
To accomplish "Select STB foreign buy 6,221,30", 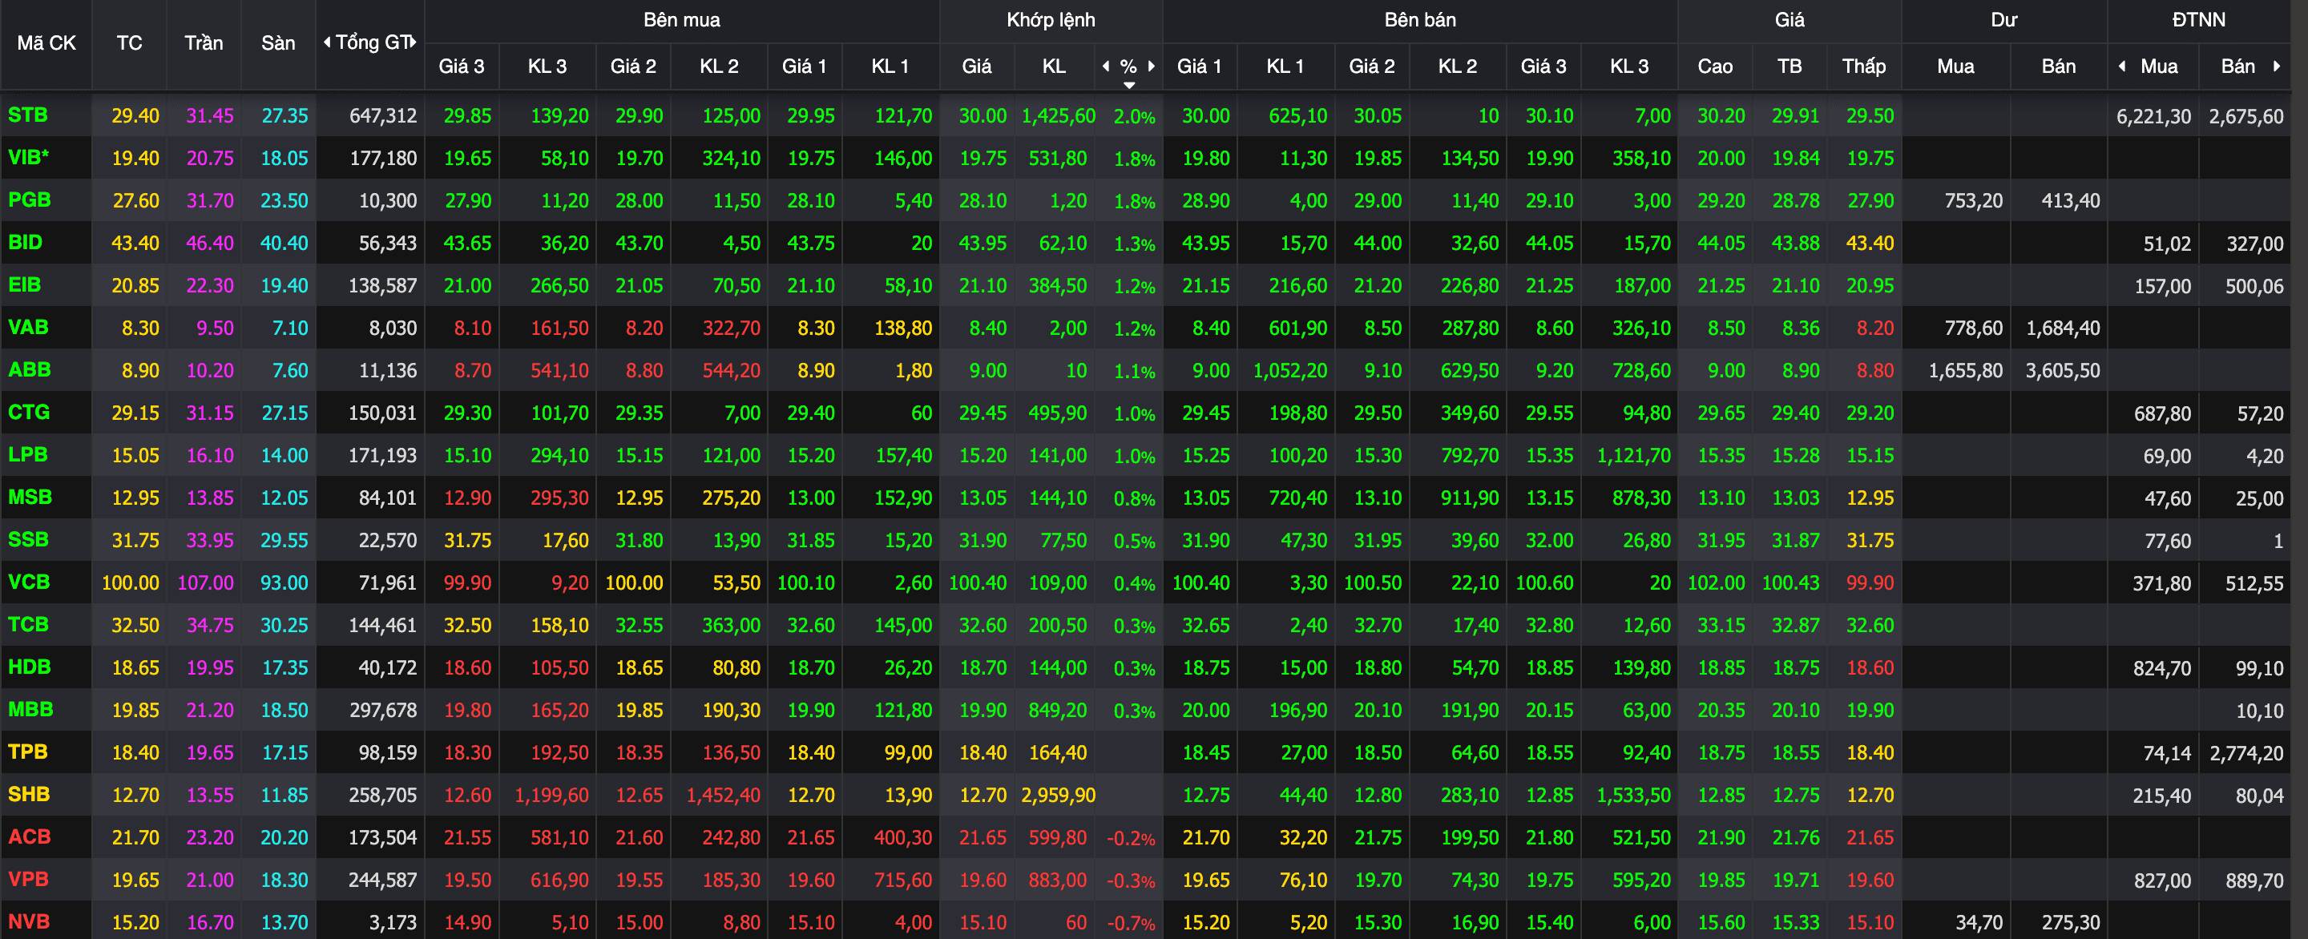I will tap(2154, 115).
